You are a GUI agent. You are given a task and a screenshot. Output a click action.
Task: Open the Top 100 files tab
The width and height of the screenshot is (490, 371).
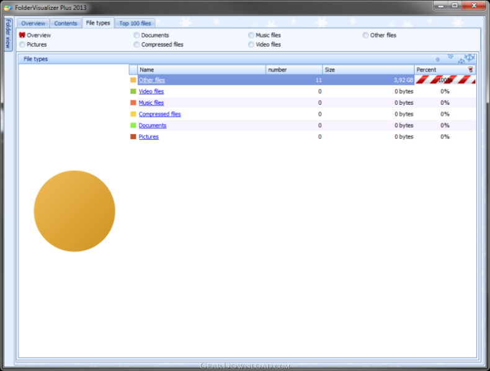pyautogui.click(x=135, y=23)
